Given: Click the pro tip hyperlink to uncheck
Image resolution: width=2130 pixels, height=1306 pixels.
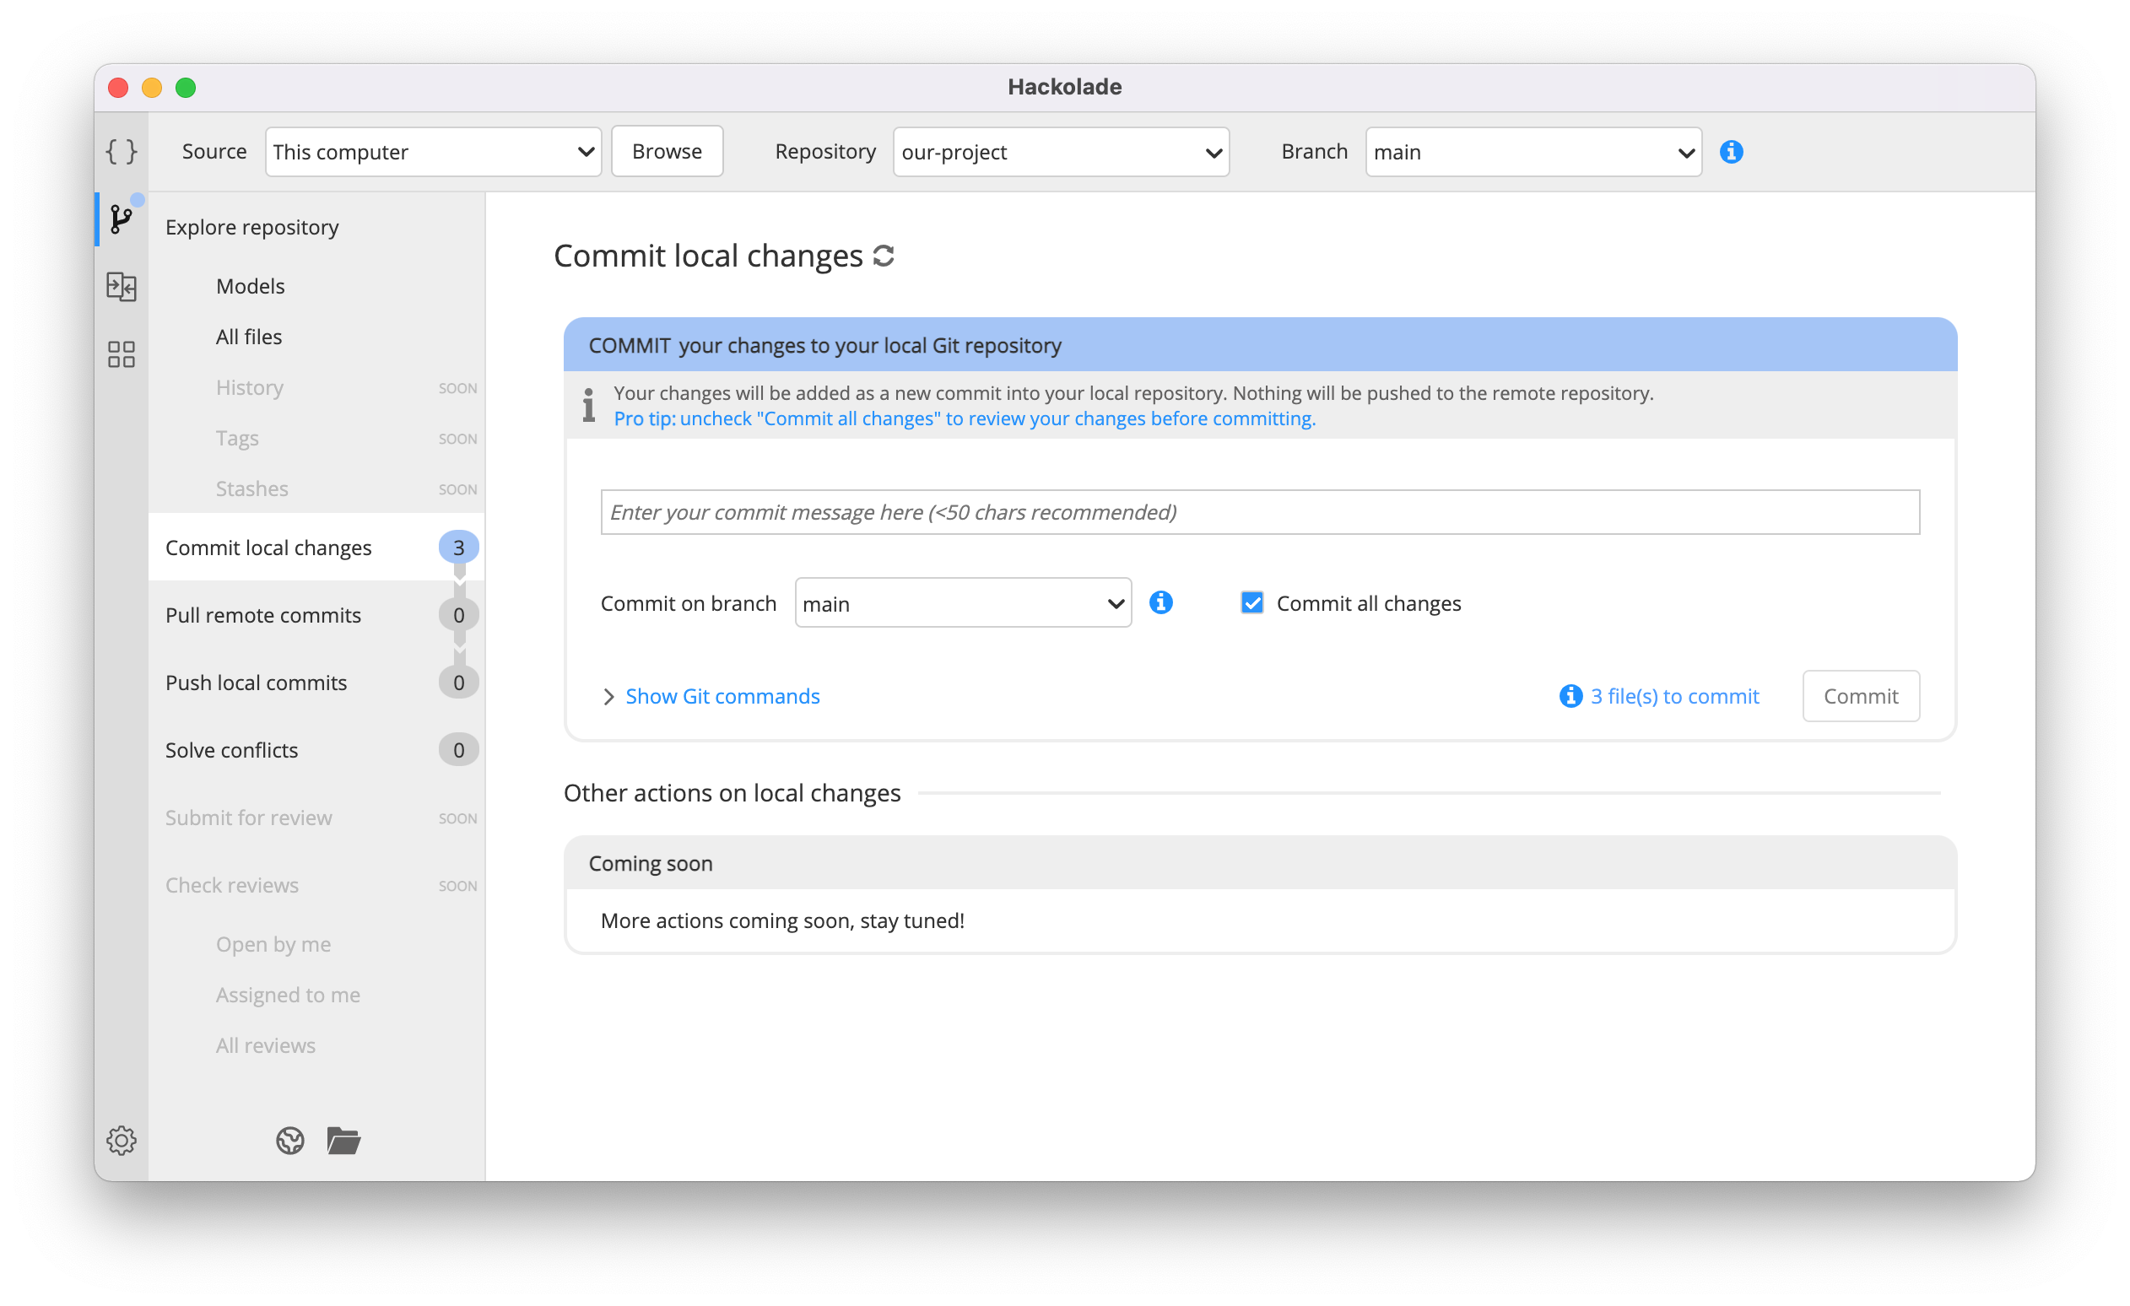Looking at the screenshot, I should pyautogui.click(x=965, y=418).
